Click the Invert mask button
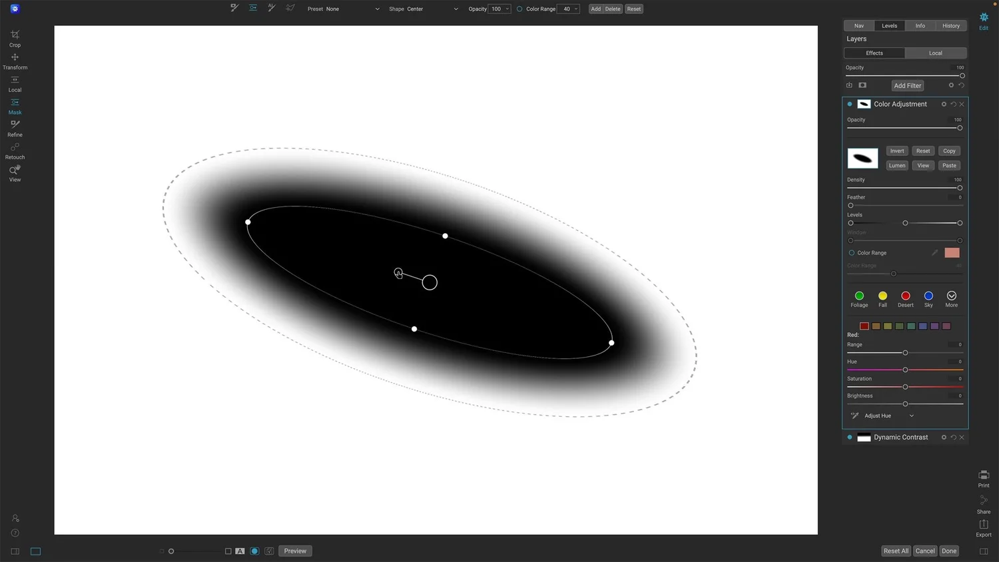The image size is (999, 562). coord(896,150)
